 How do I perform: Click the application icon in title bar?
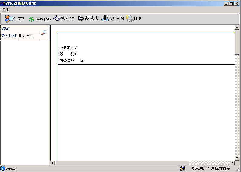tap(3, 3)
